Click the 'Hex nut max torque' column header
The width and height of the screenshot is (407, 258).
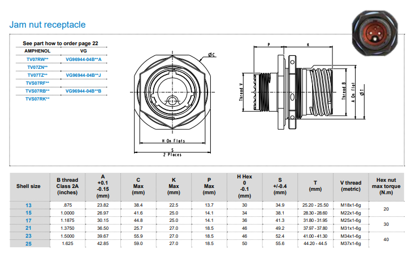coord(386,186)
